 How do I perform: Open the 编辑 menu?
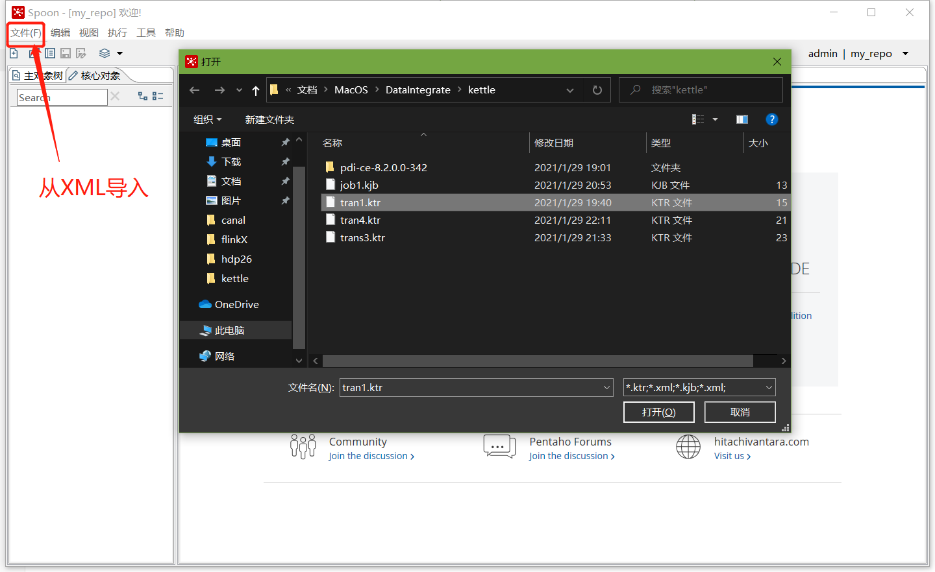pos(60,33)
